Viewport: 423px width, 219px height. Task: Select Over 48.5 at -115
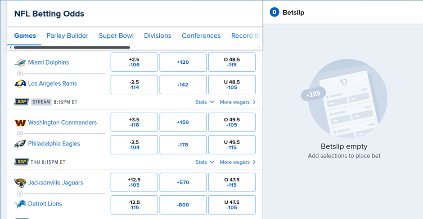pos(232,62)
